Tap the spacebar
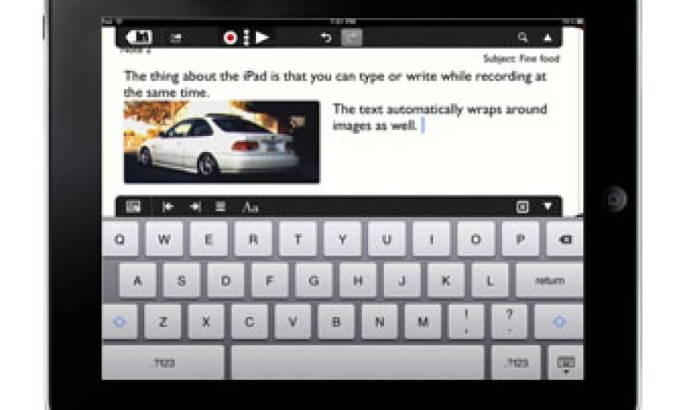This screenshot has width=683, height=410. (x=358, y=362)
